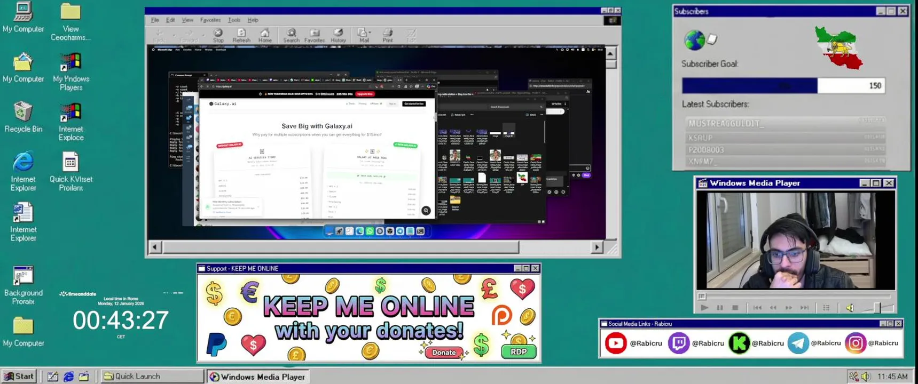Image resolution: width=918 pixels, height=384 pixels.
Task: Open the YouTube @Rabicru link
Action: click(633, 343)
